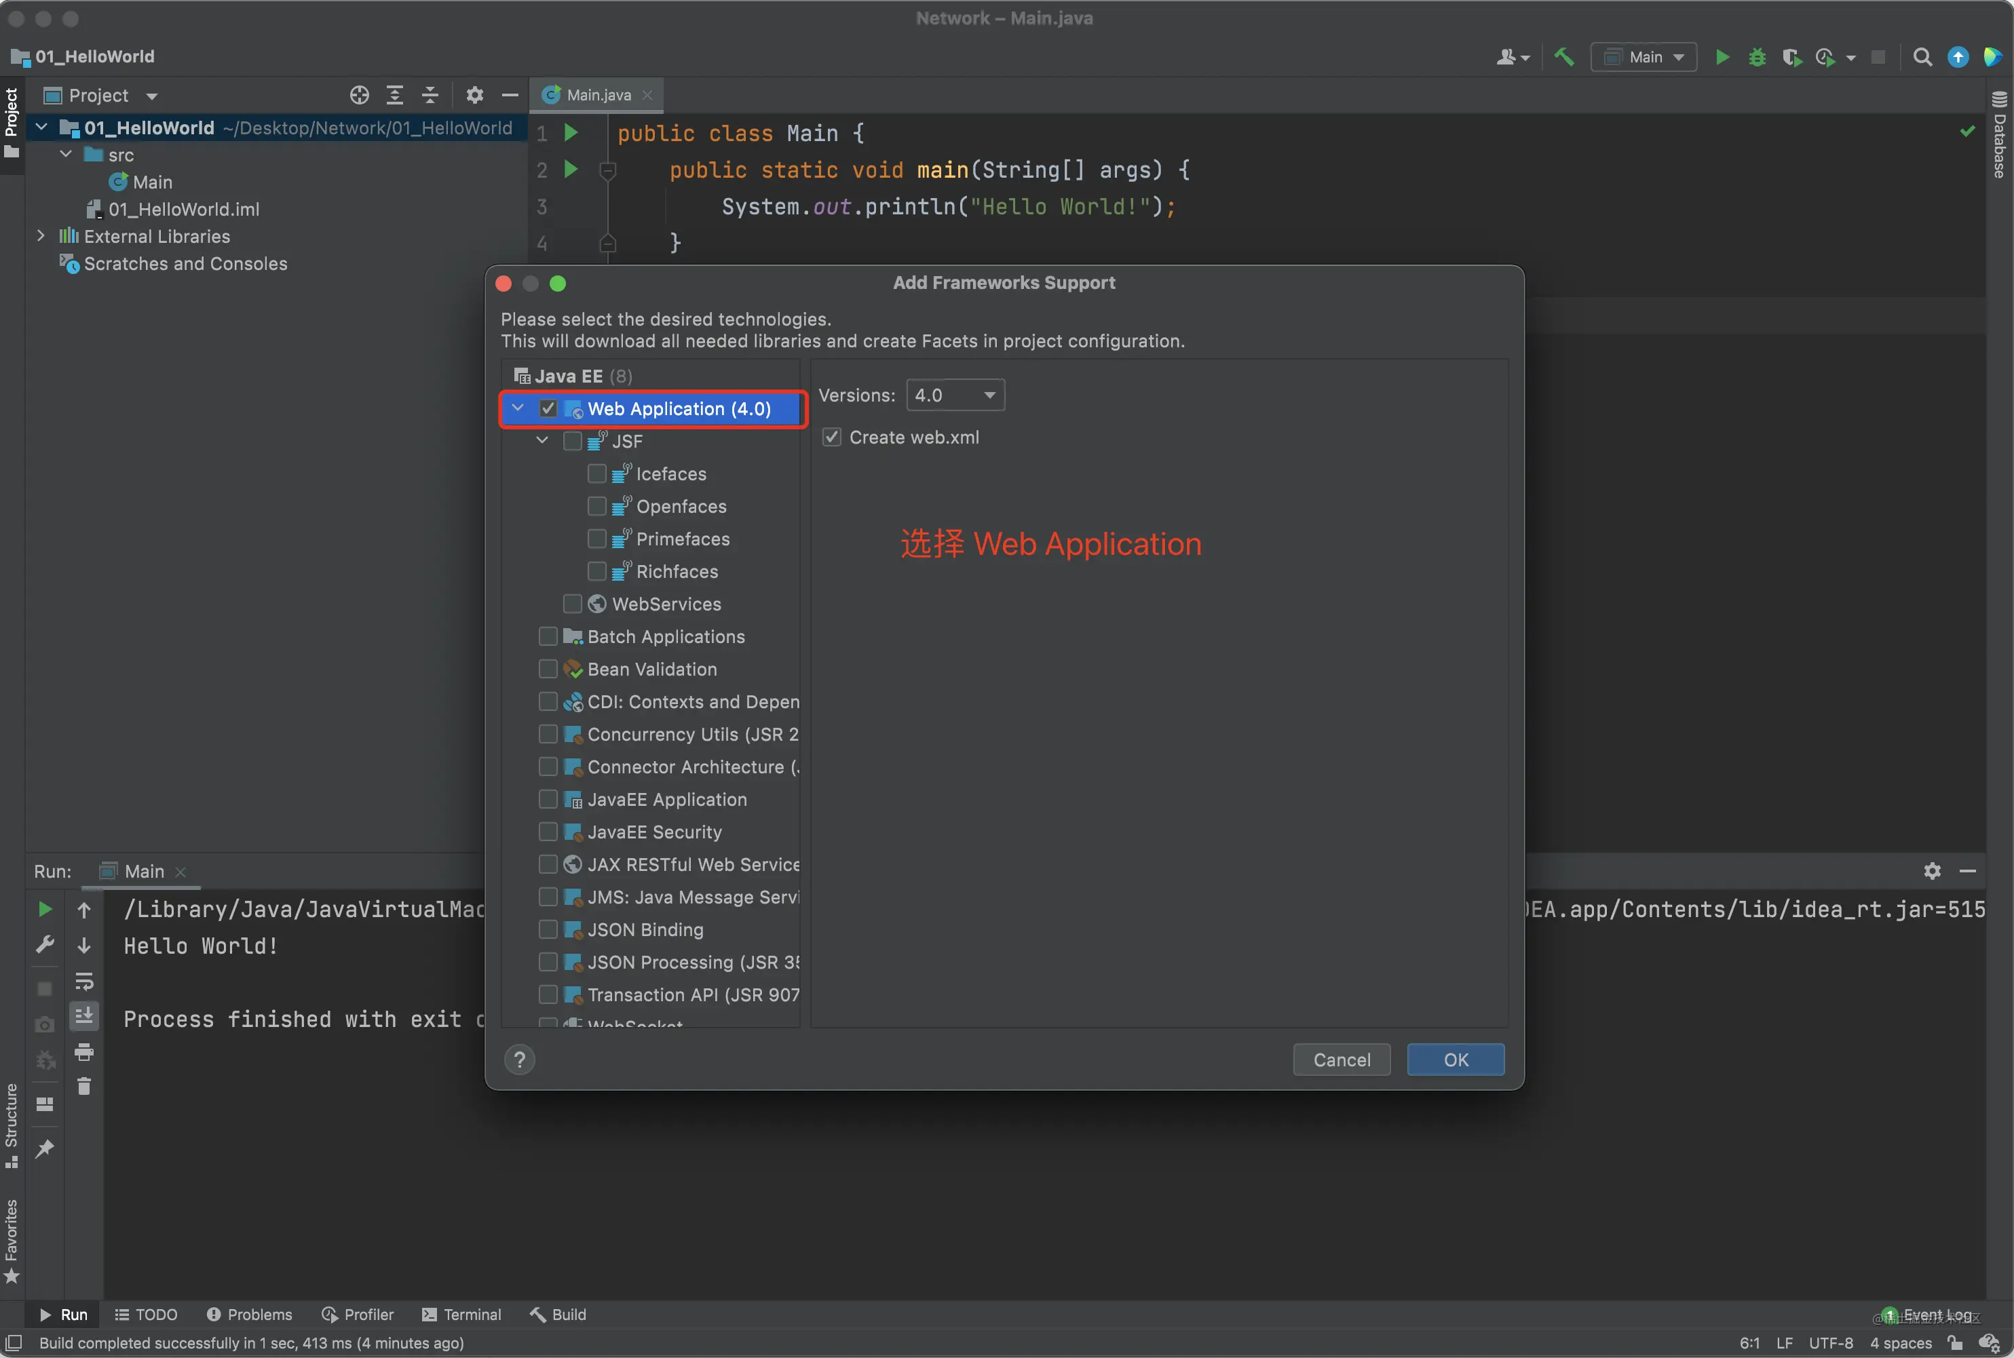The image size is (2014, 1358).
Task: Collapse the JSF tree node chevron
Action: tap(542, 441)
